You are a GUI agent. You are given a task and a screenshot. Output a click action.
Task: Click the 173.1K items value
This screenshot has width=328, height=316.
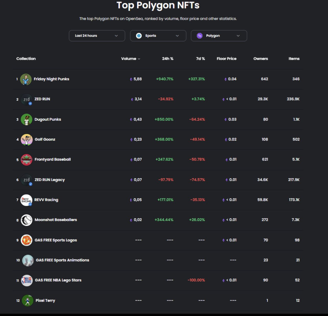point(294,200)
